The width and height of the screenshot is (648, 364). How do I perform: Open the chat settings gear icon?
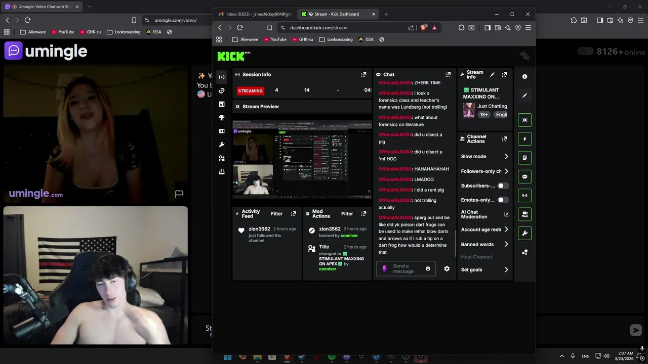pyautogui.click(x=447, y=268)
